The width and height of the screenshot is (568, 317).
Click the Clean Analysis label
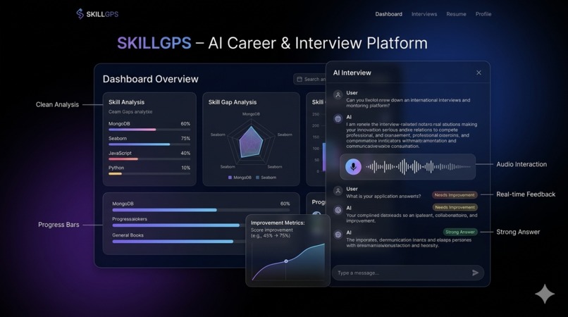pos(57,104)
